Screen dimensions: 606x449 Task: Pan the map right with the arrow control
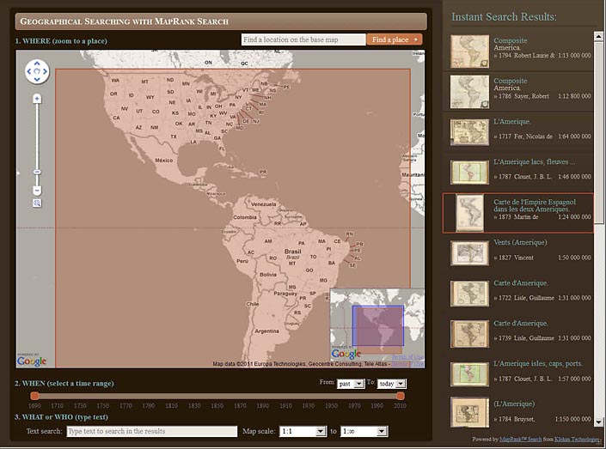click(x=46, y=72)
